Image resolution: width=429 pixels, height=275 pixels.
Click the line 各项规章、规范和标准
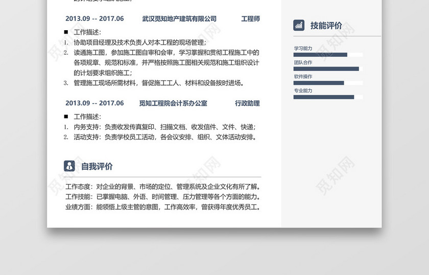tap(166, 63)
